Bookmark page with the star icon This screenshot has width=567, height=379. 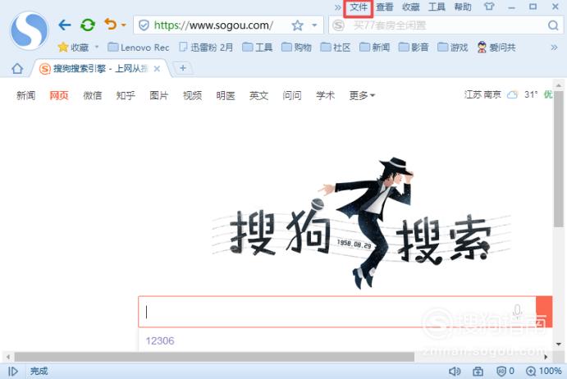tap(297, 25)
